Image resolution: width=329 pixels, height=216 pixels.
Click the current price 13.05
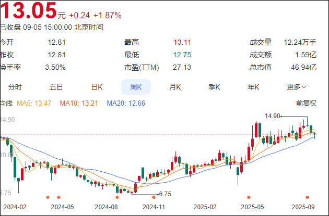[29, 10]
